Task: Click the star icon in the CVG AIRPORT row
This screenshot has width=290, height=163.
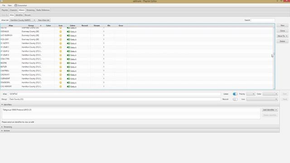Action: pyautogui.click(x=60, y=86)
